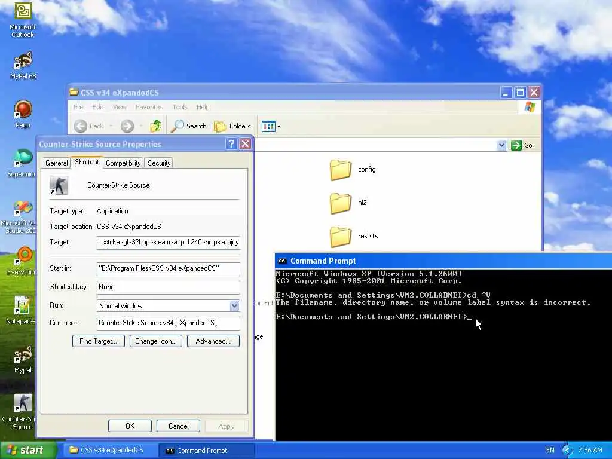
Task: Click inside the Start in field
Action: pos(168,268)
